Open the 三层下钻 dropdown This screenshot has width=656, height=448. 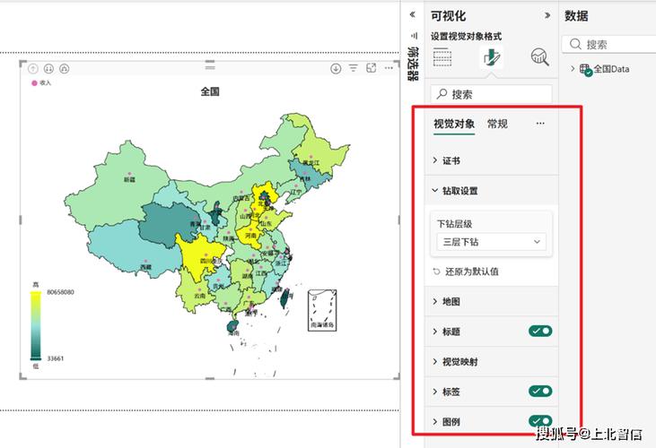click(x=492, y=242)
